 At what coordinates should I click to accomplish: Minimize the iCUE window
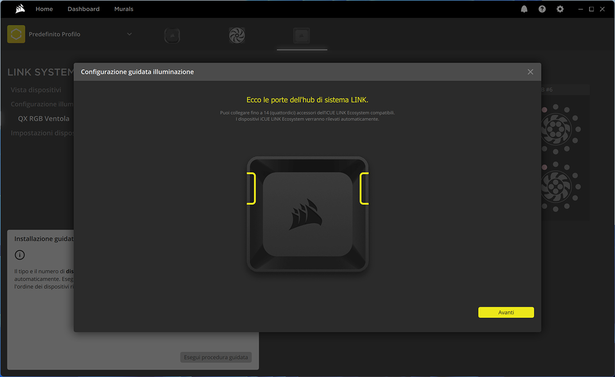pos(581,9)
